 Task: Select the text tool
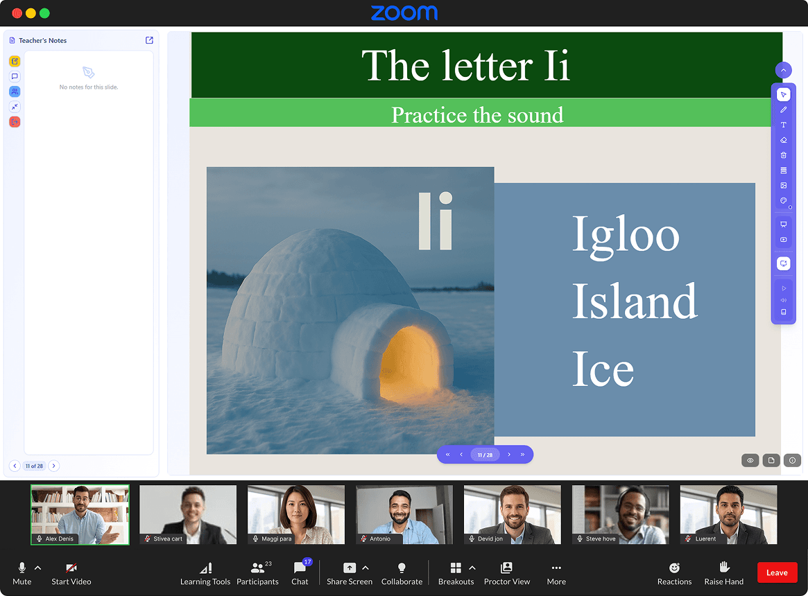[783, 125]
